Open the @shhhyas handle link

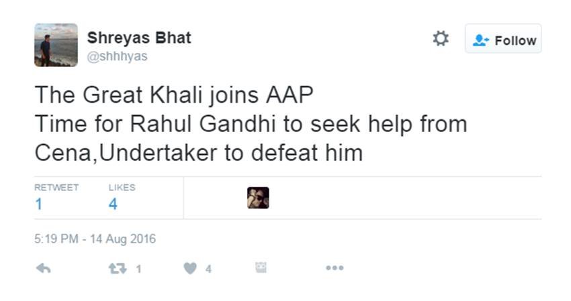(118, 56)
